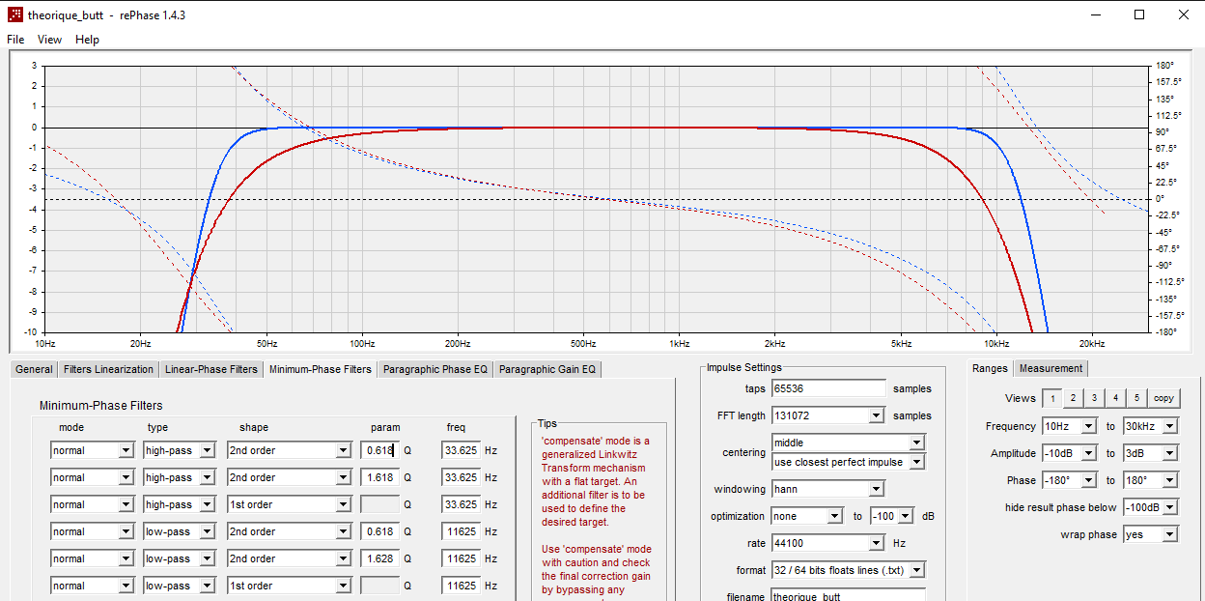Open the sample rate dropdown showing 44100
1205x601 pixels.
coord(828,543)
